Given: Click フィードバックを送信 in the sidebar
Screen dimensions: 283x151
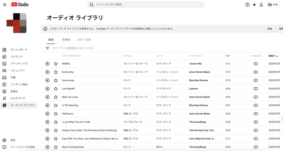Looking at the screenshot, I should pyautogui.click(x=19, y=147).
